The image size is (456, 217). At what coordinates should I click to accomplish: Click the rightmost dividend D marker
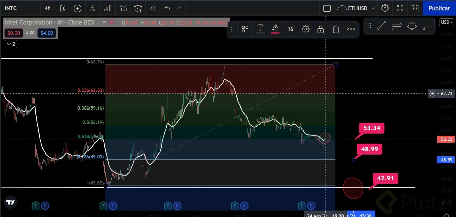pyautogui.click(x=311, y=206)
